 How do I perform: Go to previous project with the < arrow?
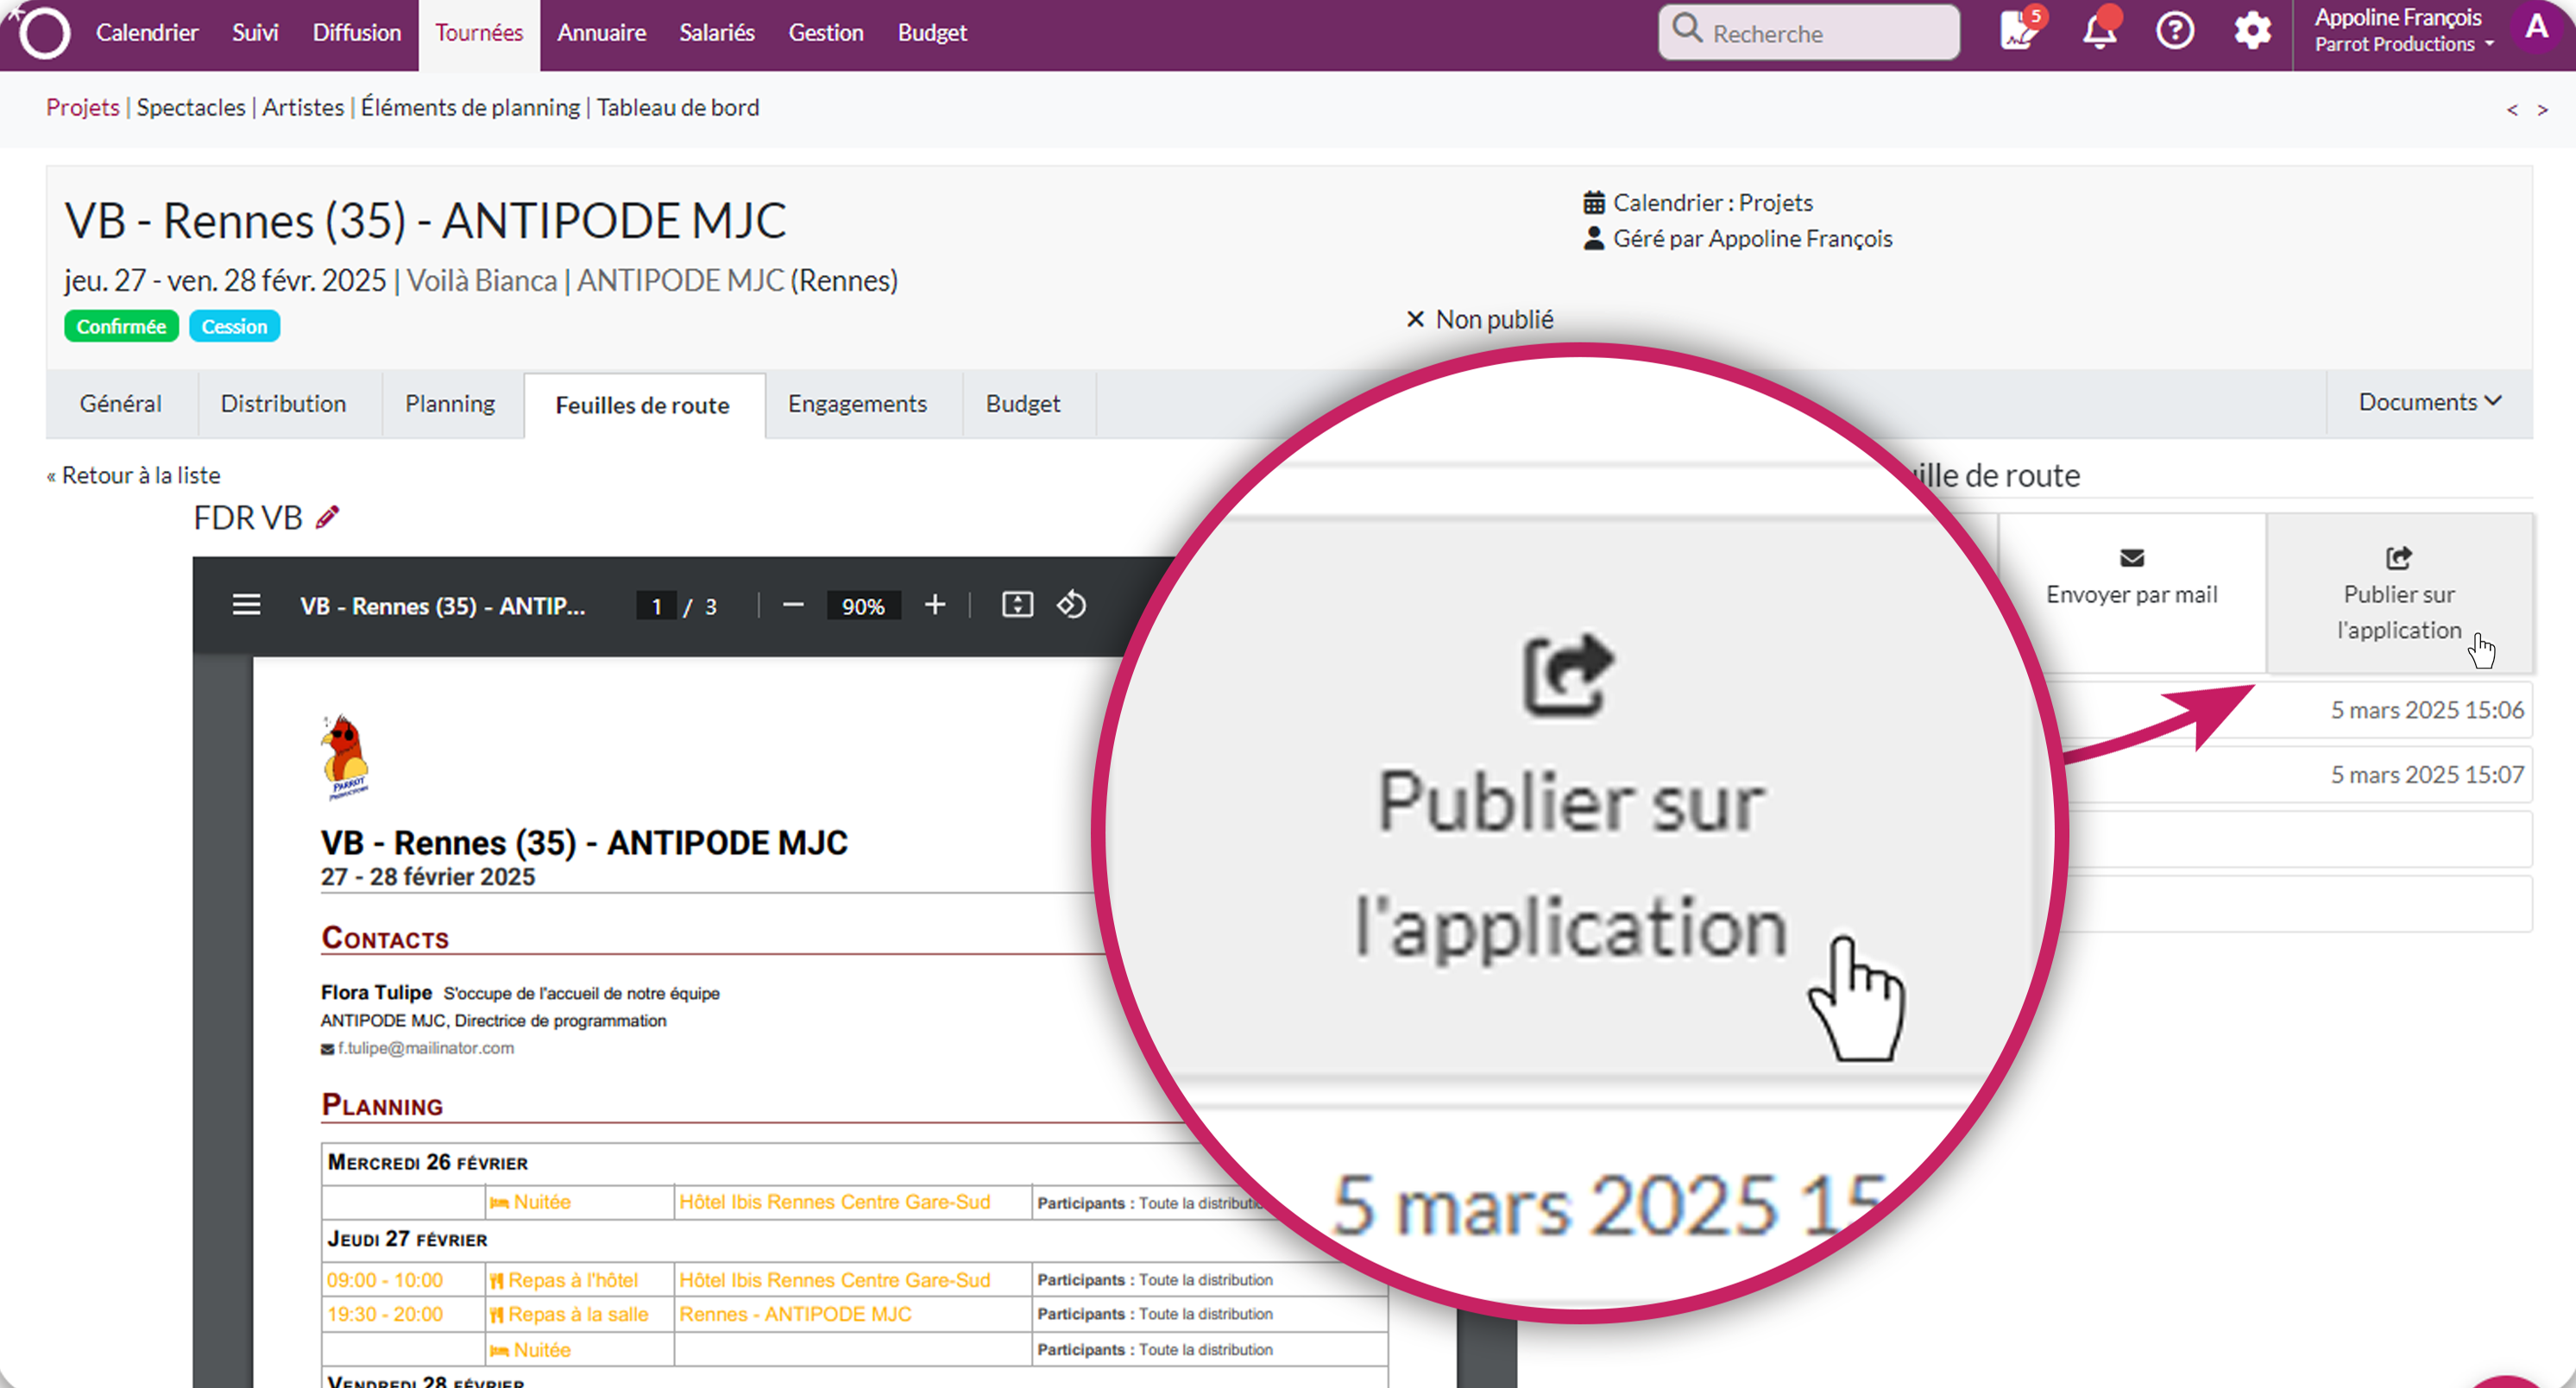point(2512,110)
